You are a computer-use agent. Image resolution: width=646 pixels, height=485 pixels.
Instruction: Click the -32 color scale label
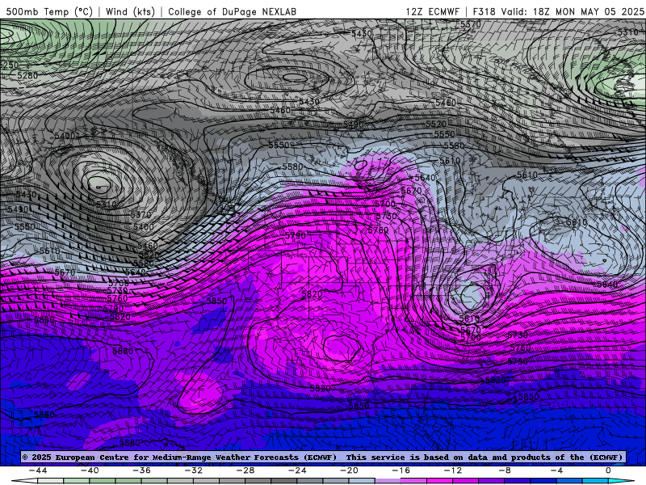(x=194, y=470)
